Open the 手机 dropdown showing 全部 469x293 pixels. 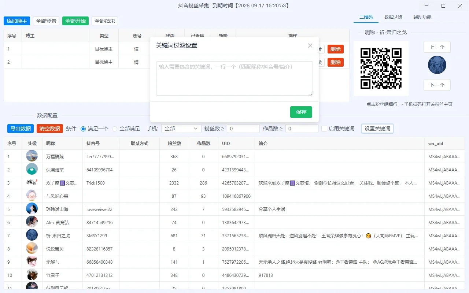(181, 129)
